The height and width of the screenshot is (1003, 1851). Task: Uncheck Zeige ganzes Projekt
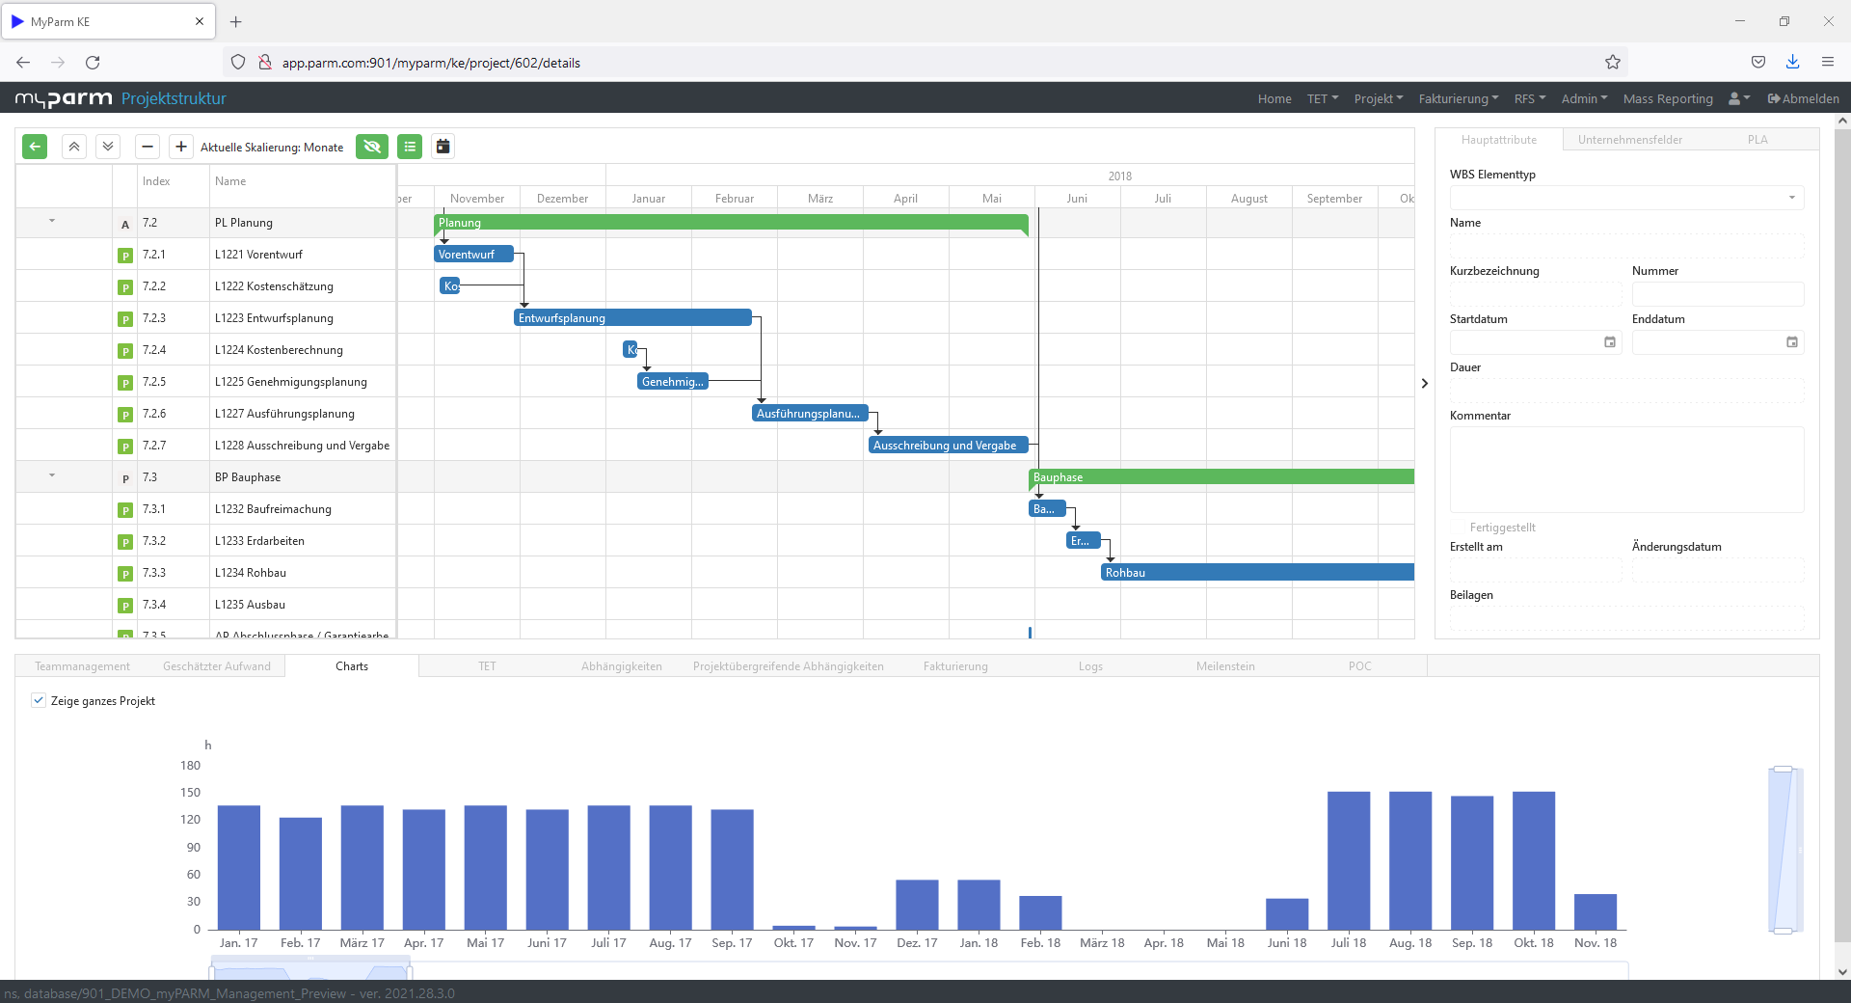click(x=39, y=701)
